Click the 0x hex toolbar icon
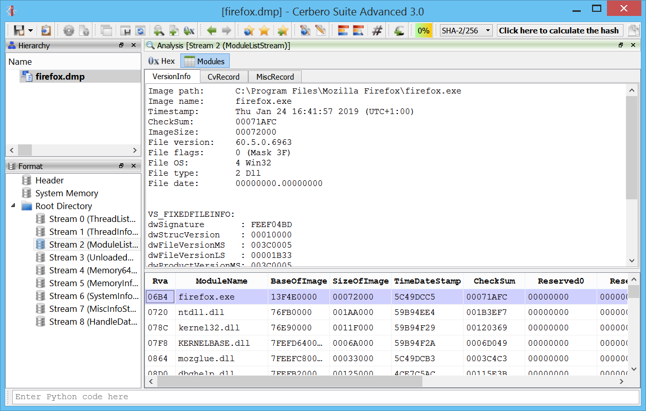 coord(190,30)
